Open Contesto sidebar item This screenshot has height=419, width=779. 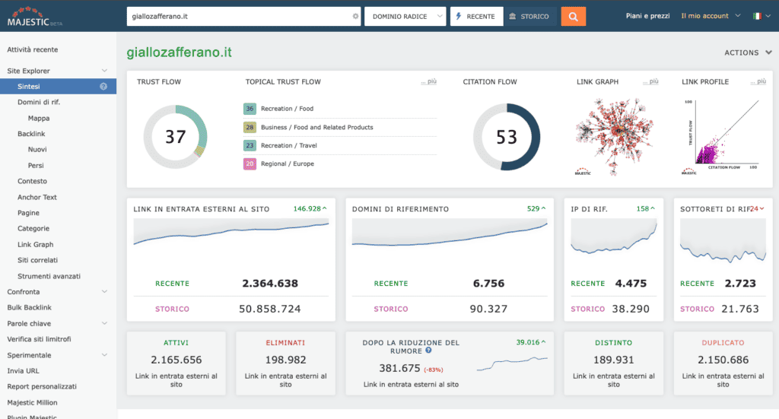point(32,181)
